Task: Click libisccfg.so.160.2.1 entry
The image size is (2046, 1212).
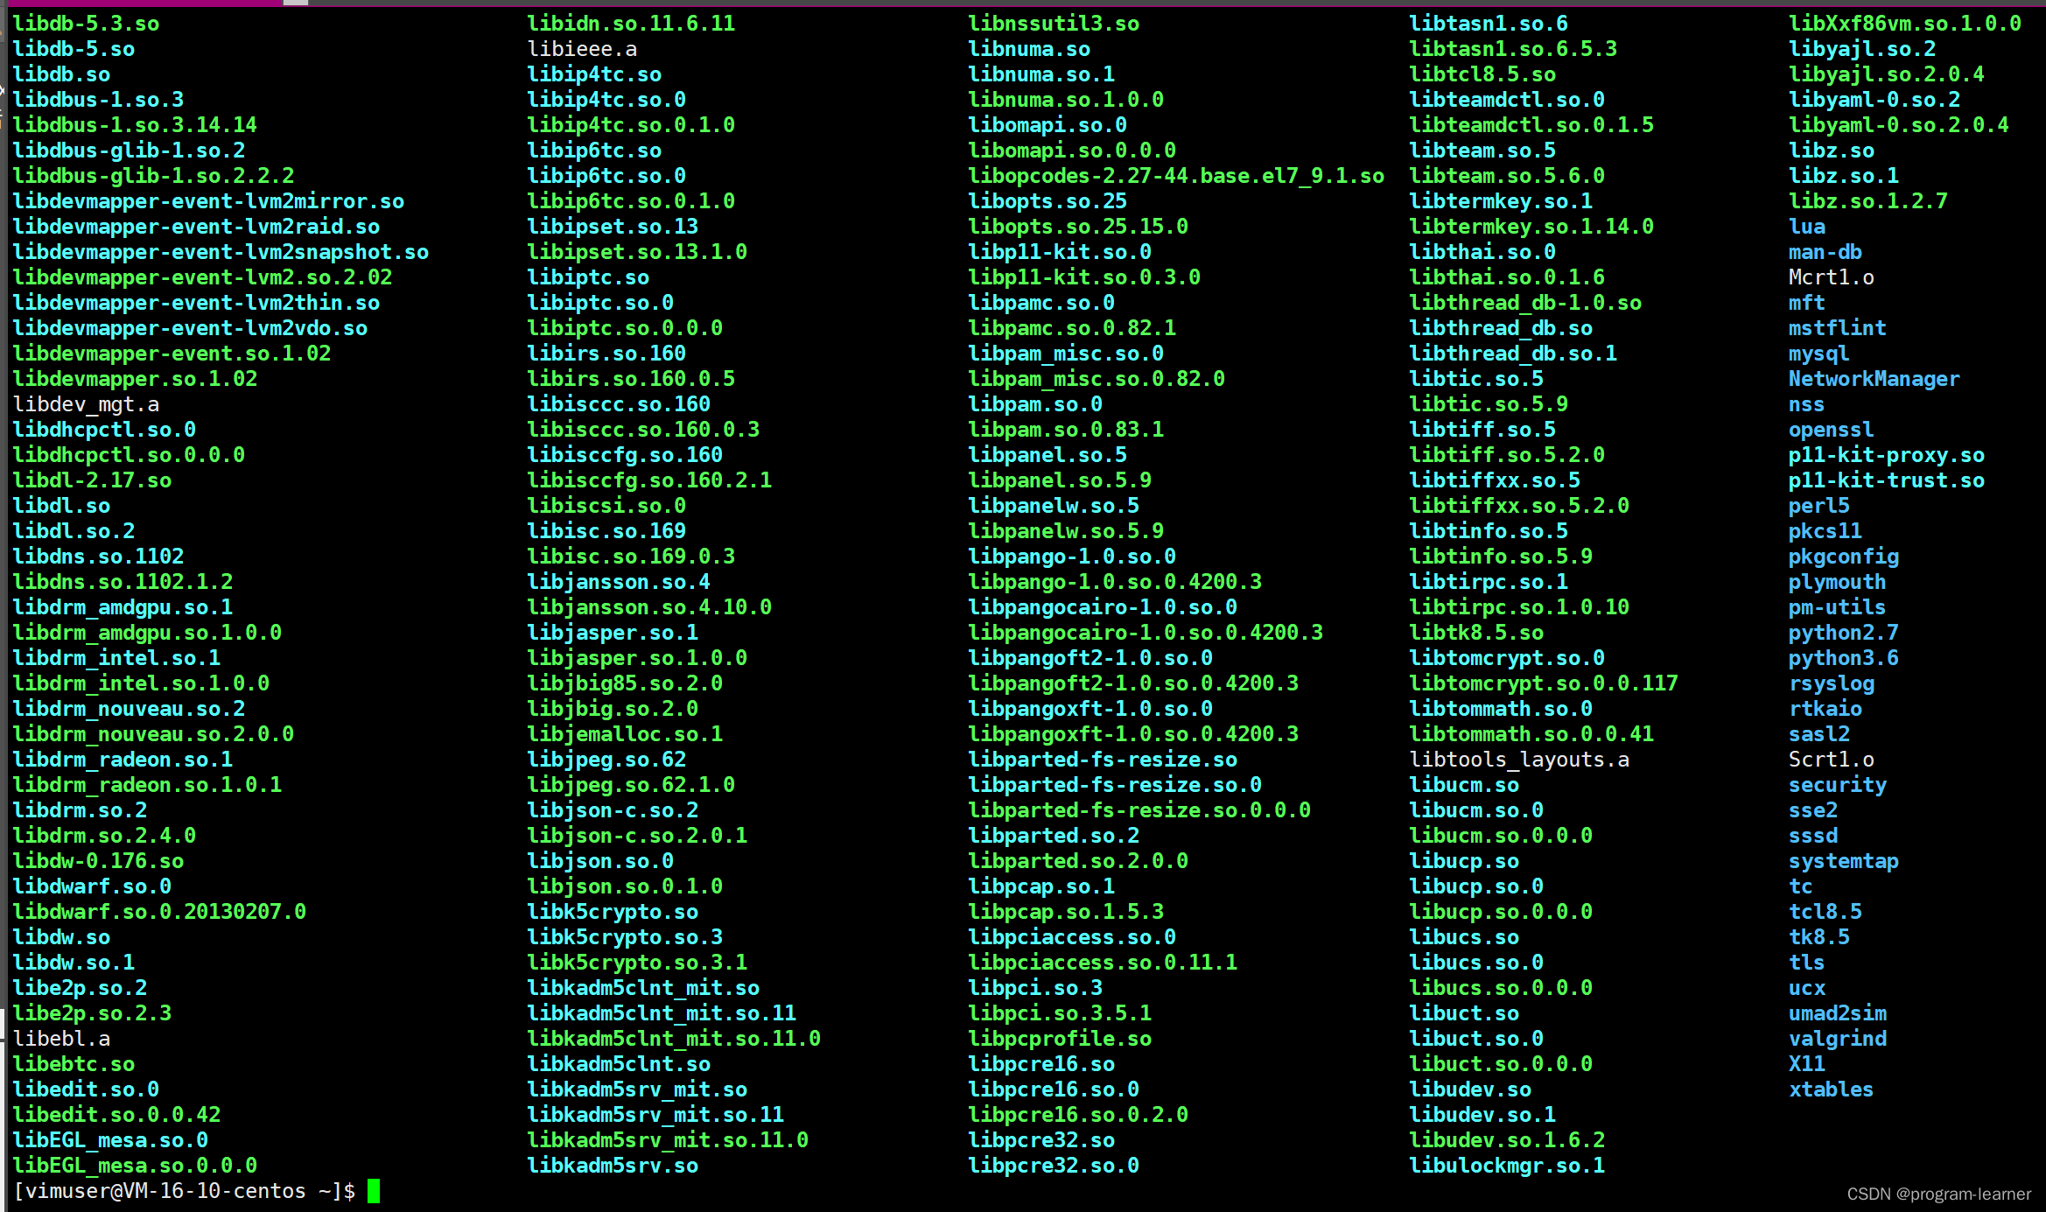Action: coord(649,480)
